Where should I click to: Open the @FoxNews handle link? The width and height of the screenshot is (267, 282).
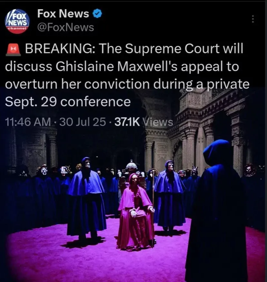point(65,27)
